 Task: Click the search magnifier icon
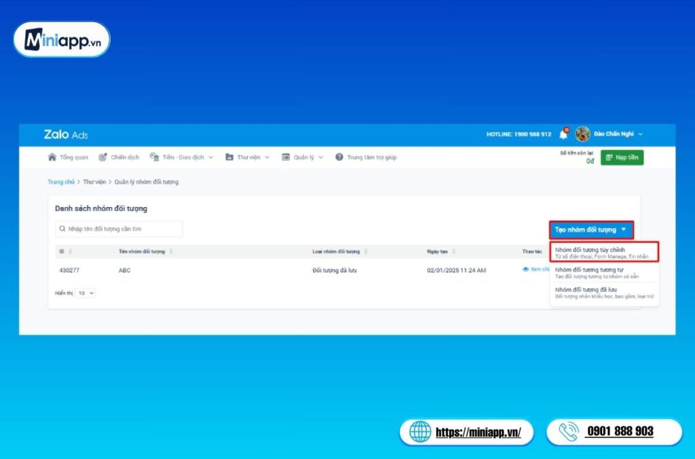[62, 229]
